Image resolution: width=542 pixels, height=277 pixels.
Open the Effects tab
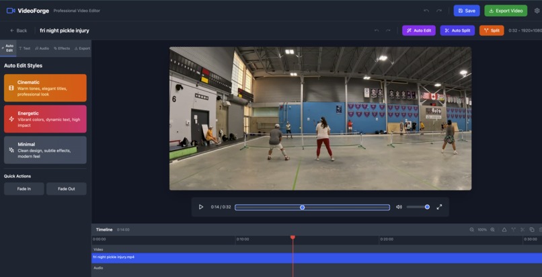pyautogui.click(x=62, y=48)
